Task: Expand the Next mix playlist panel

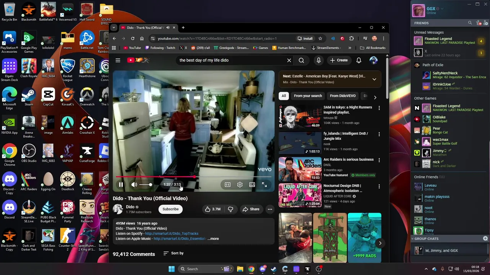Action: (x=374, y=79)
